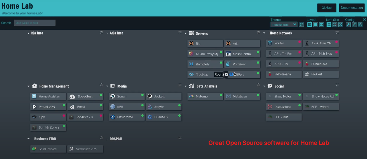The image size is (367, 159).
Task: Click the pencil edit mode icon
Action: coord(354,25)
